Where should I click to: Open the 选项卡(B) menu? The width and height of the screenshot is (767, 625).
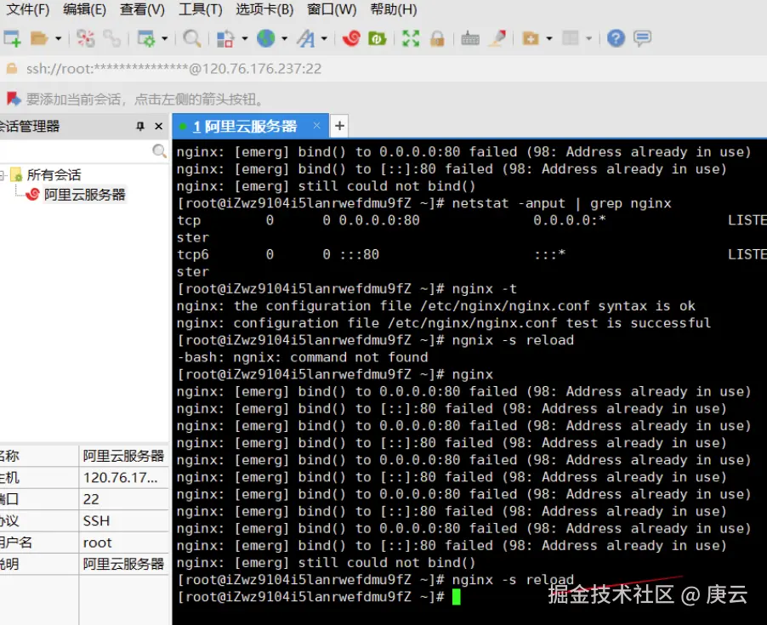click(x=264, y=9)
